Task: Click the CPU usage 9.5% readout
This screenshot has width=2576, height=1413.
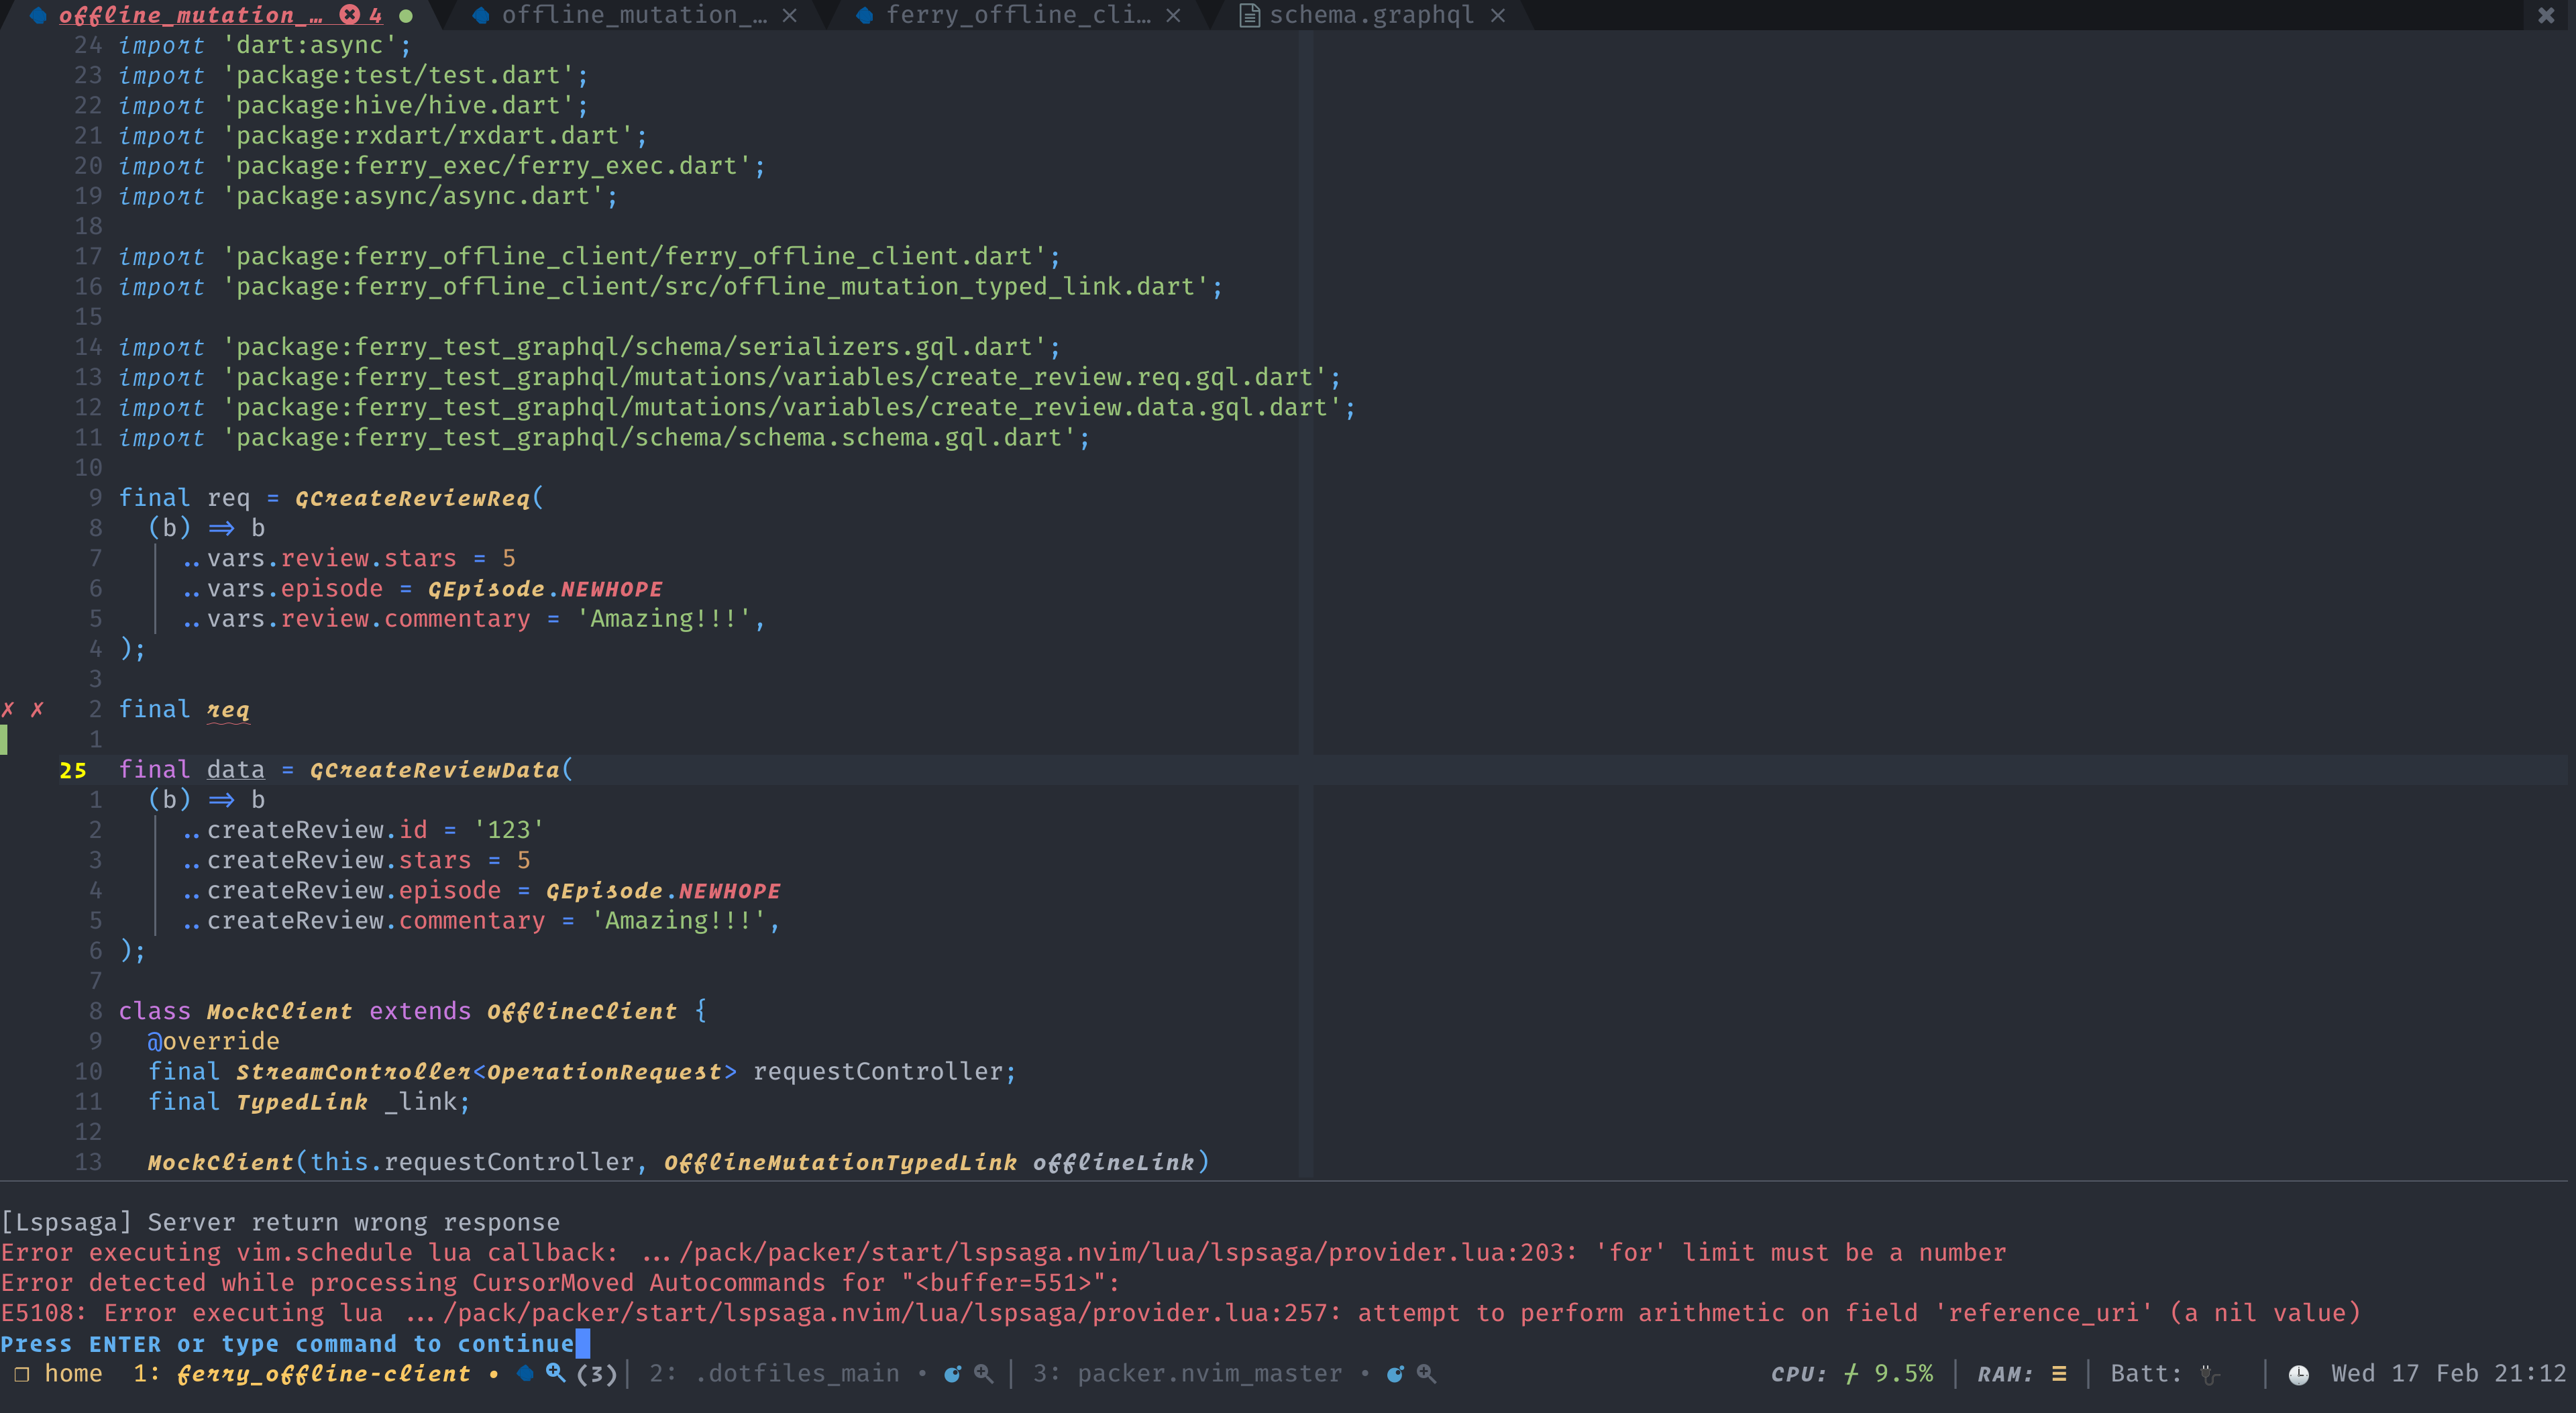Action: (1903, 1374)
